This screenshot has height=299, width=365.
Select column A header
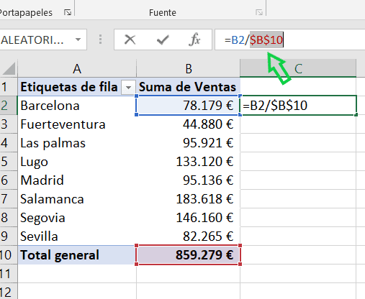(x=77, y=69)
